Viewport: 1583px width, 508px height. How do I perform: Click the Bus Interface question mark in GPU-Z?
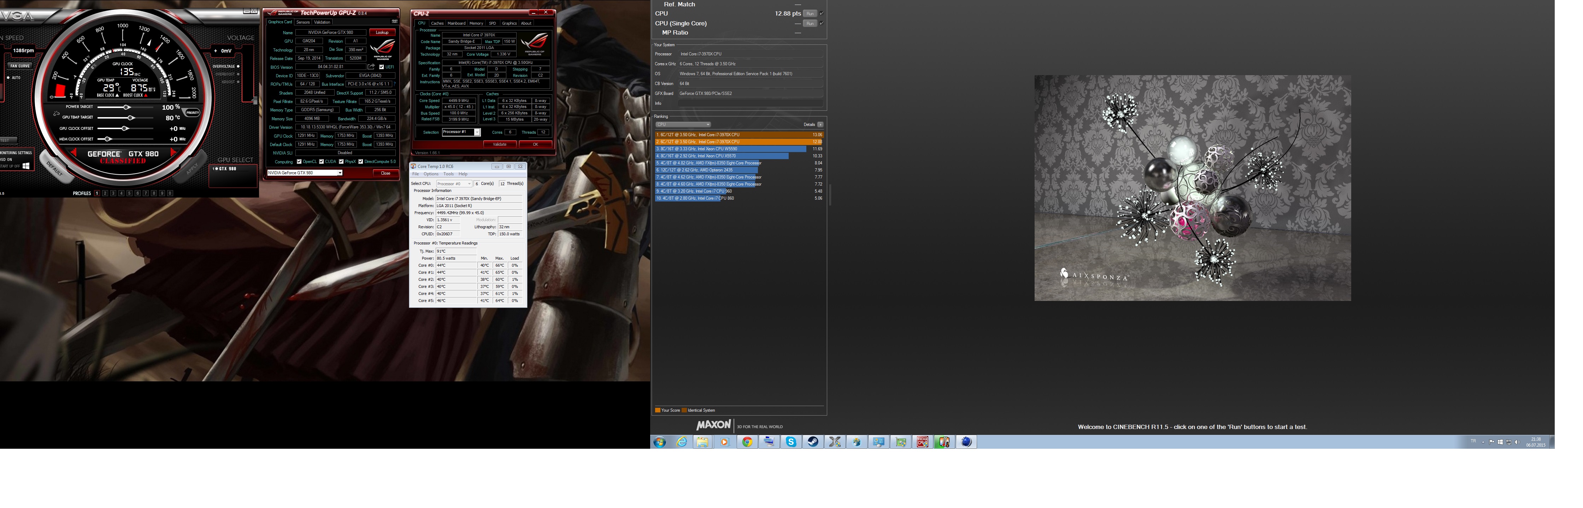395,84
